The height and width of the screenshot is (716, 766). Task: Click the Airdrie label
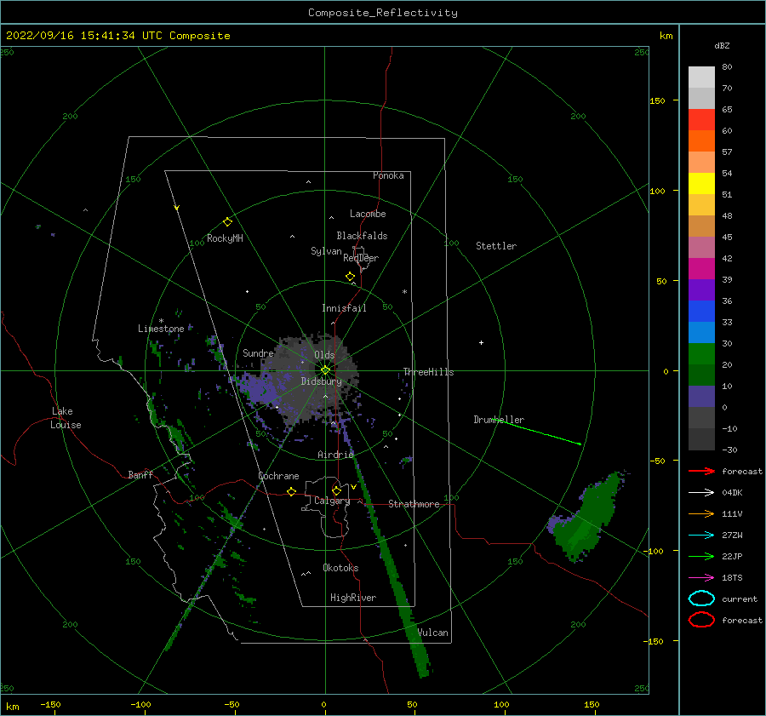click(335, 455)
